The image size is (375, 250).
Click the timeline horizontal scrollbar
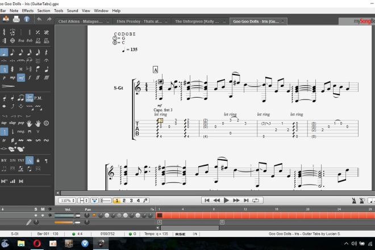coord(190,228)
